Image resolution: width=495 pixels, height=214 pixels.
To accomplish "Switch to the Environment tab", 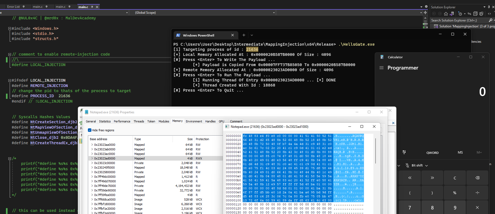I will point(194,121).
